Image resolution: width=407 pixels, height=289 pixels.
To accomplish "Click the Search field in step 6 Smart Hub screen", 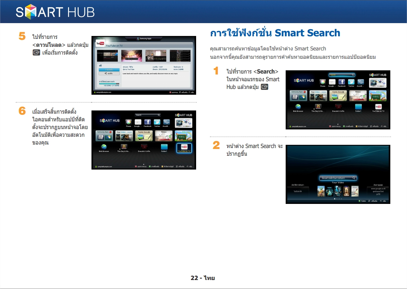I will tap(148, 115).
